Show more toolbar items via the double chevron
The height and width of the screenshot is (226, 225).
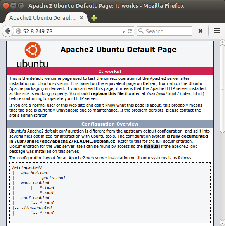click(201, 31)
